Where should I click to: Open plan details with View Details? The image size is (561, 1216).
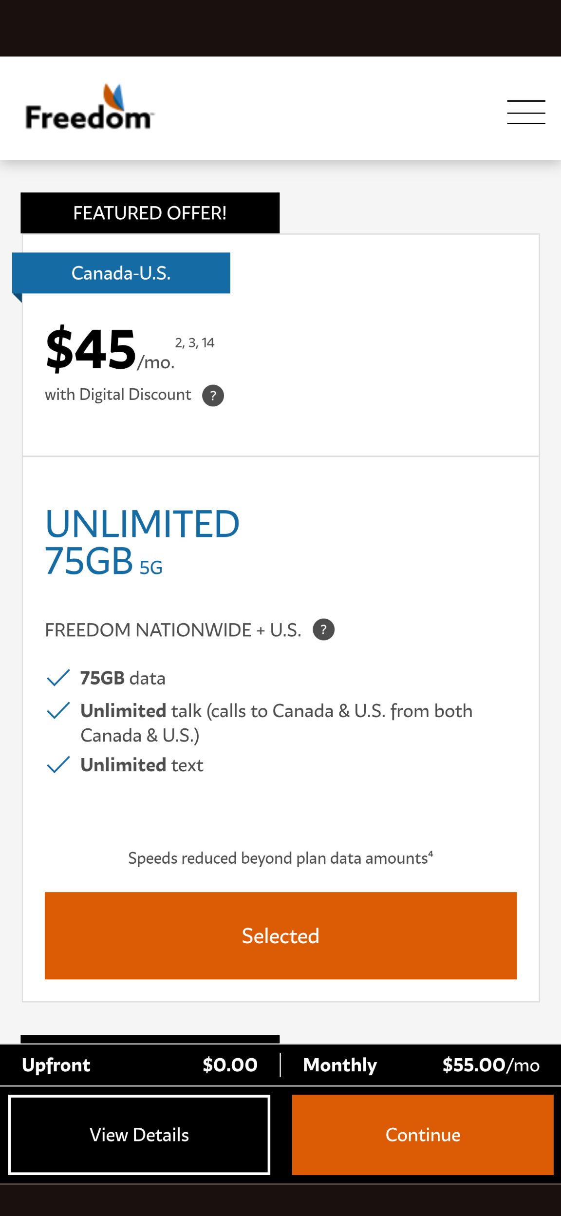[139, 1135]
